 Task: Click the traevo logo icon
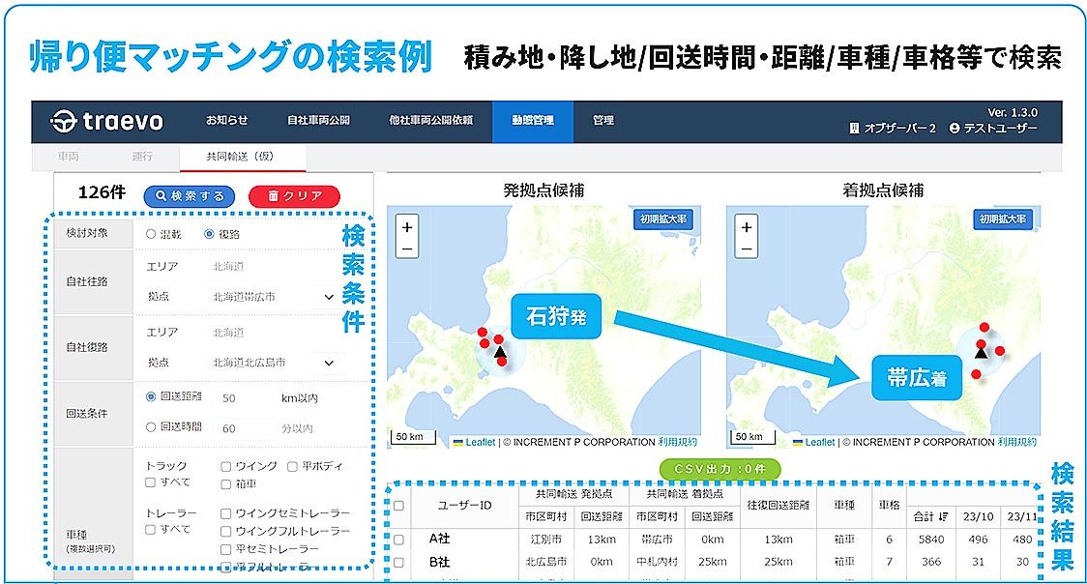pos(65,122)
